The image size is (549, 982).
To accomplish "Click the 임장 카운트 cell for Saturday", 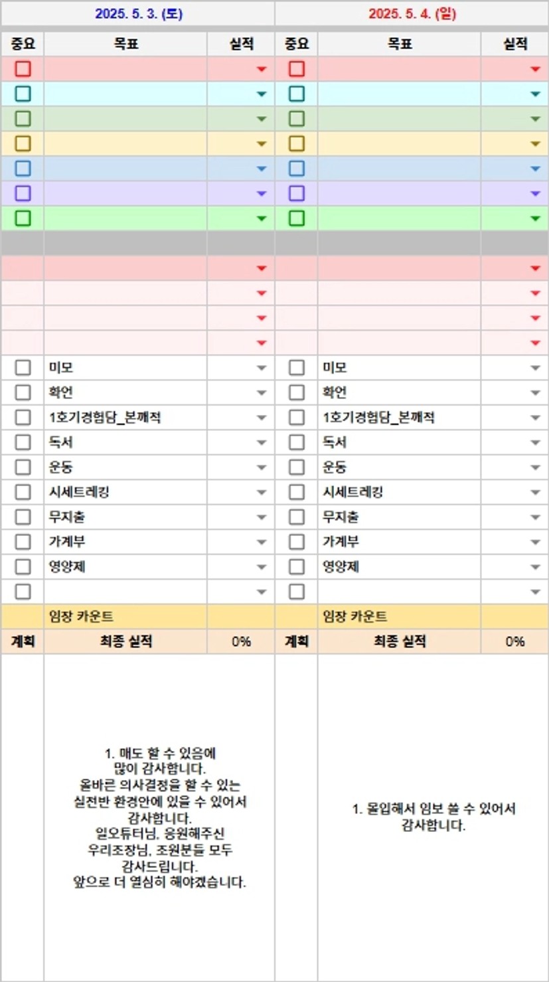I will (x=125, y=616).
